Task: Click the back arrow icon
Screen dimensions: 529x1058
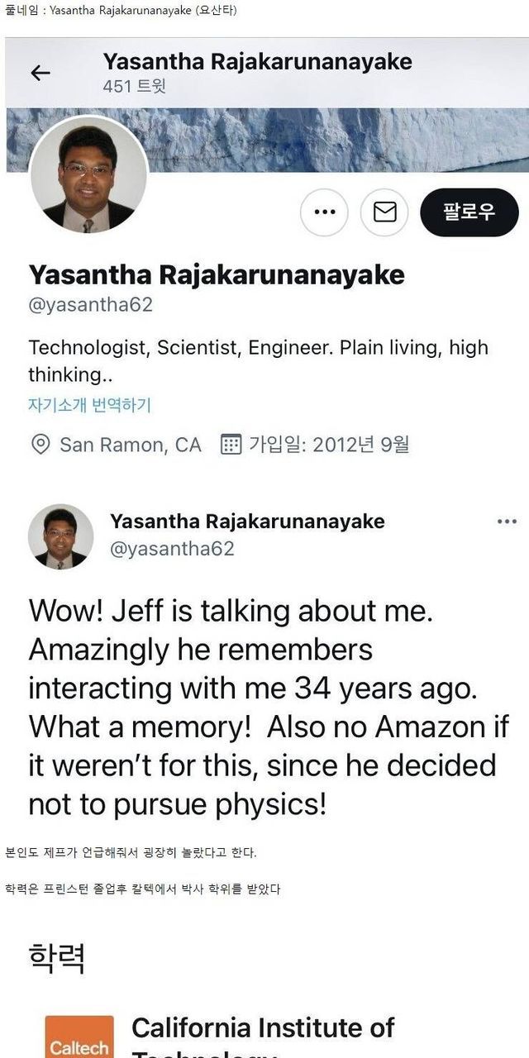Action: [x=41, y=73]
